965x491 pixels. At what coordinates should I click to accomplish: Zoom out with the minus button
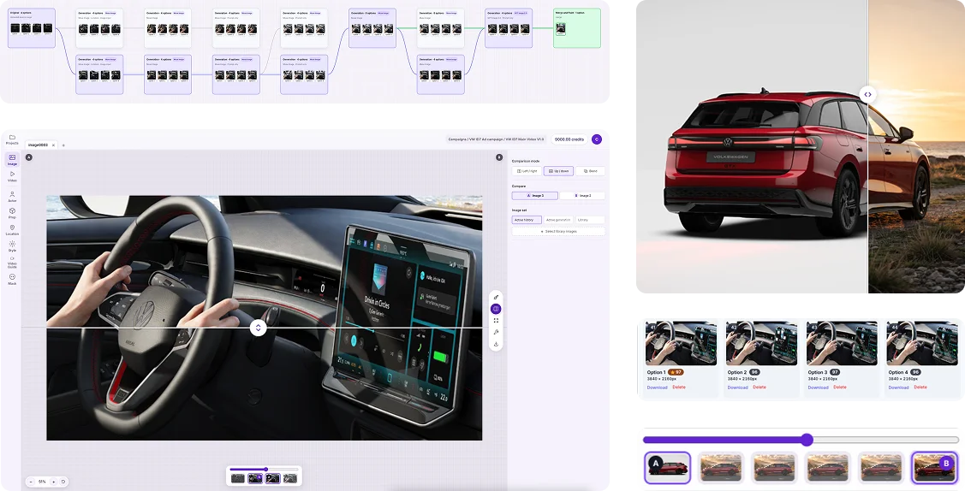click(31, 482)
